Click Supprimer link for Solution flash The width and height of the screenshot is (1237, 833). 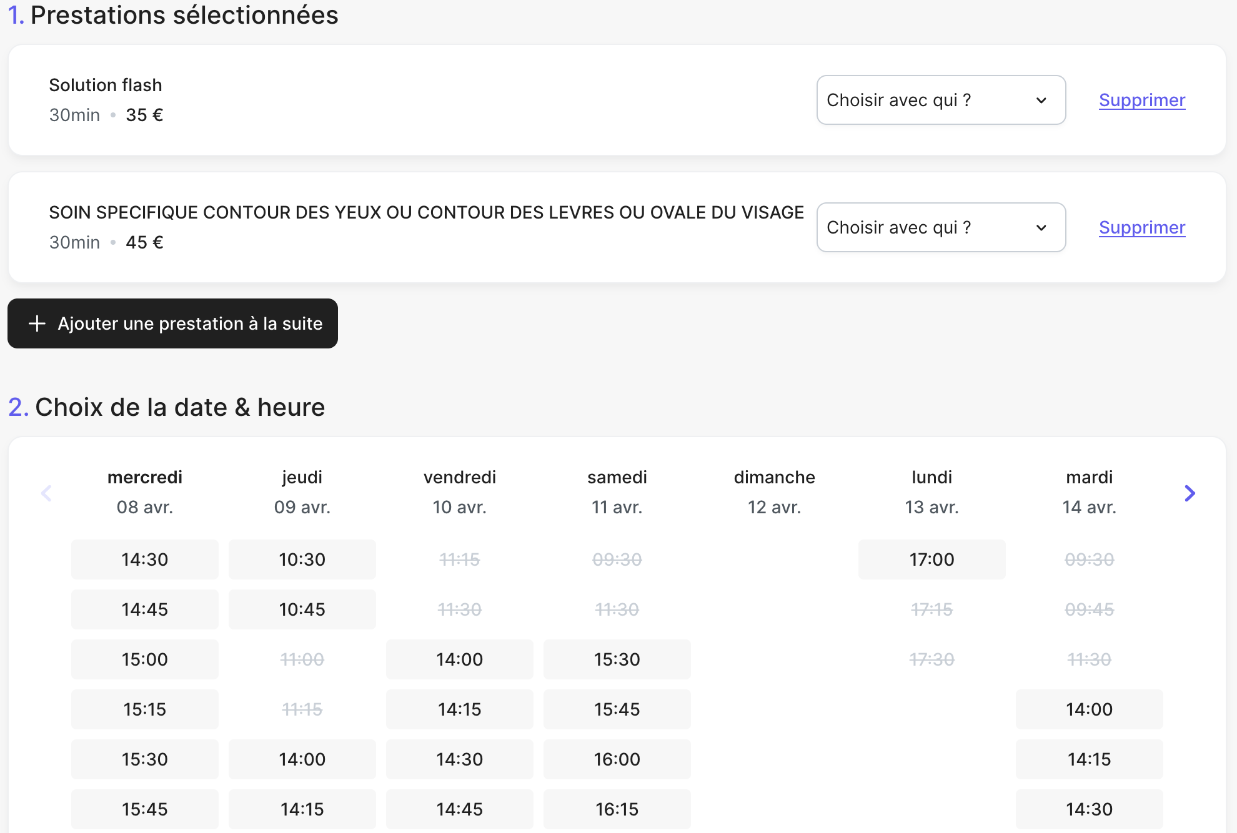(x=1141, y=100)
